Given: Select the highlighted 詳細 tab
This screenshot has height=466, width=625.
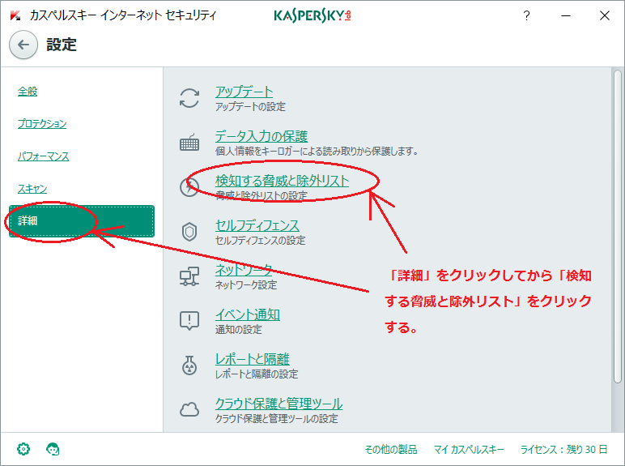Looking at the screenshot, I should (x=81, y=221).
